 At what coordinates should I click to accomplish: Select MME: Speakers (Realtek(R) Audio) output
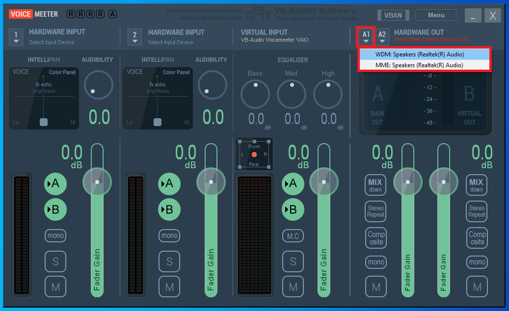tap(424, 65)
